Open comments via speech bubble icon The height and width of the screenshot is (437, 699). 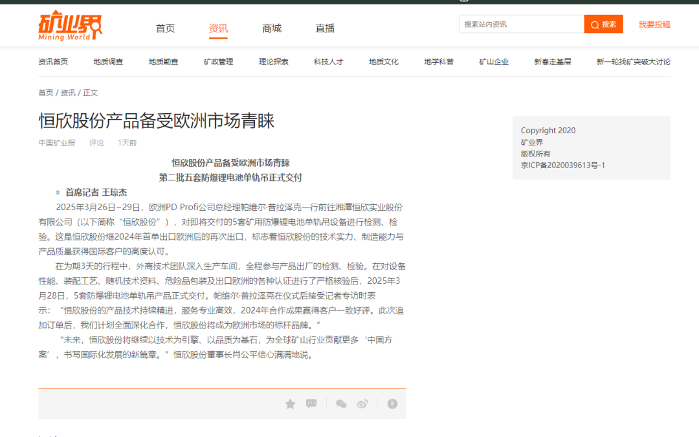(x=311, y=404)
